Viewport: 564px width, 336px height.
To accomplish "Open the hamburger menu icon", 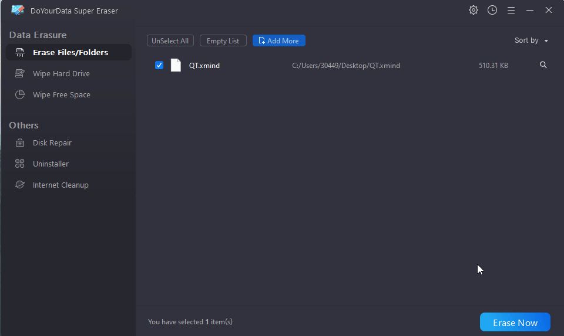I will (511, 11).
